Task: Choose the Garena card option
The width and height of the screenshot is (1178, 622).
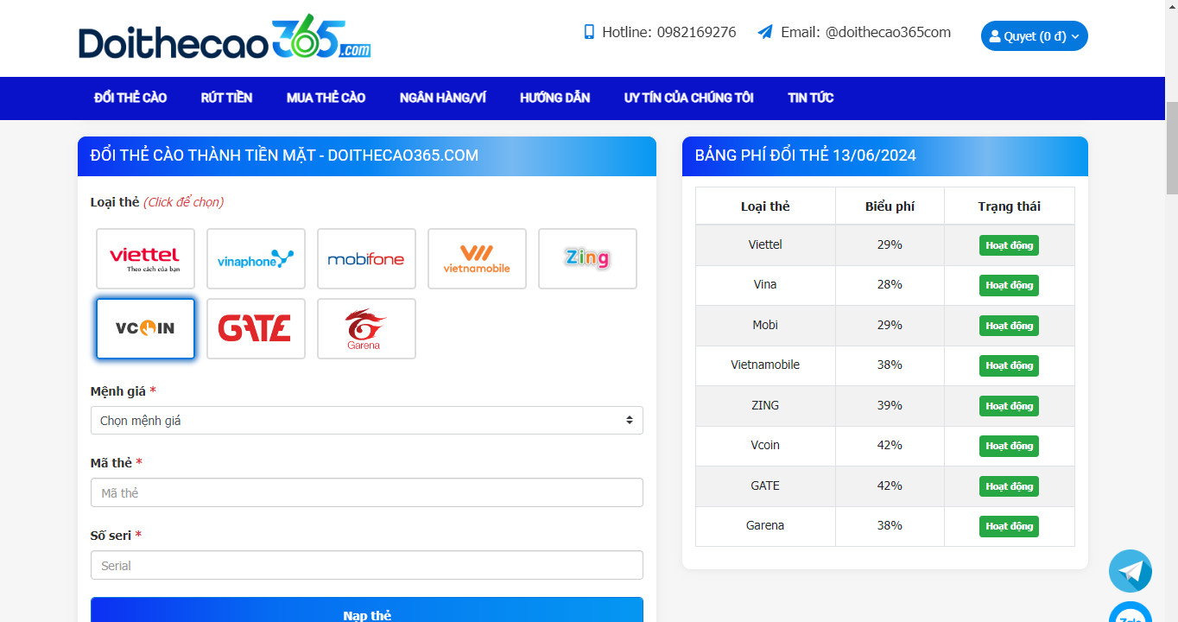Action: pyautogui.click(x=366, y=328)
